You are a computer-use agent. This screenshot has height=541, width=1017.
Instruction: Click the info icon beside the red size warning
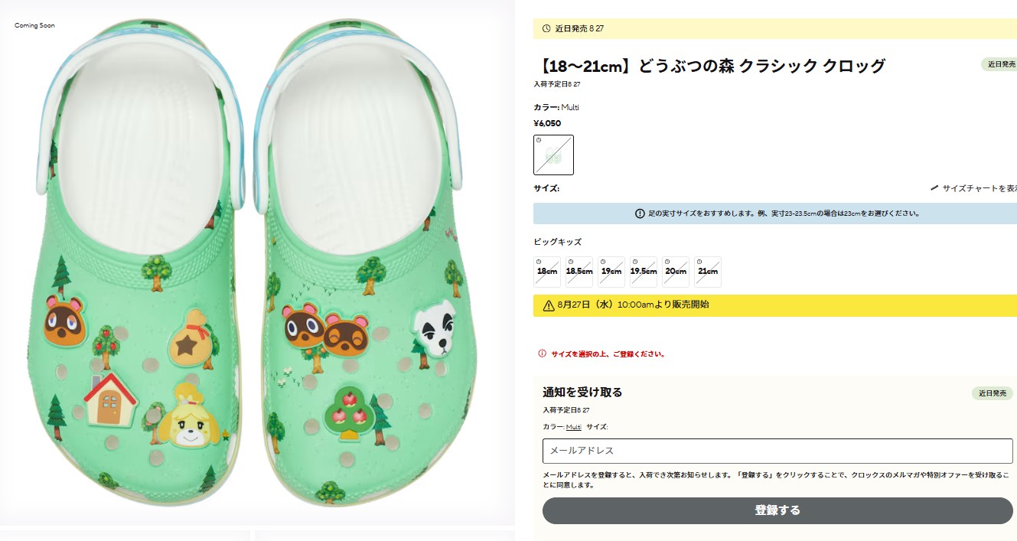pos(543,354)
